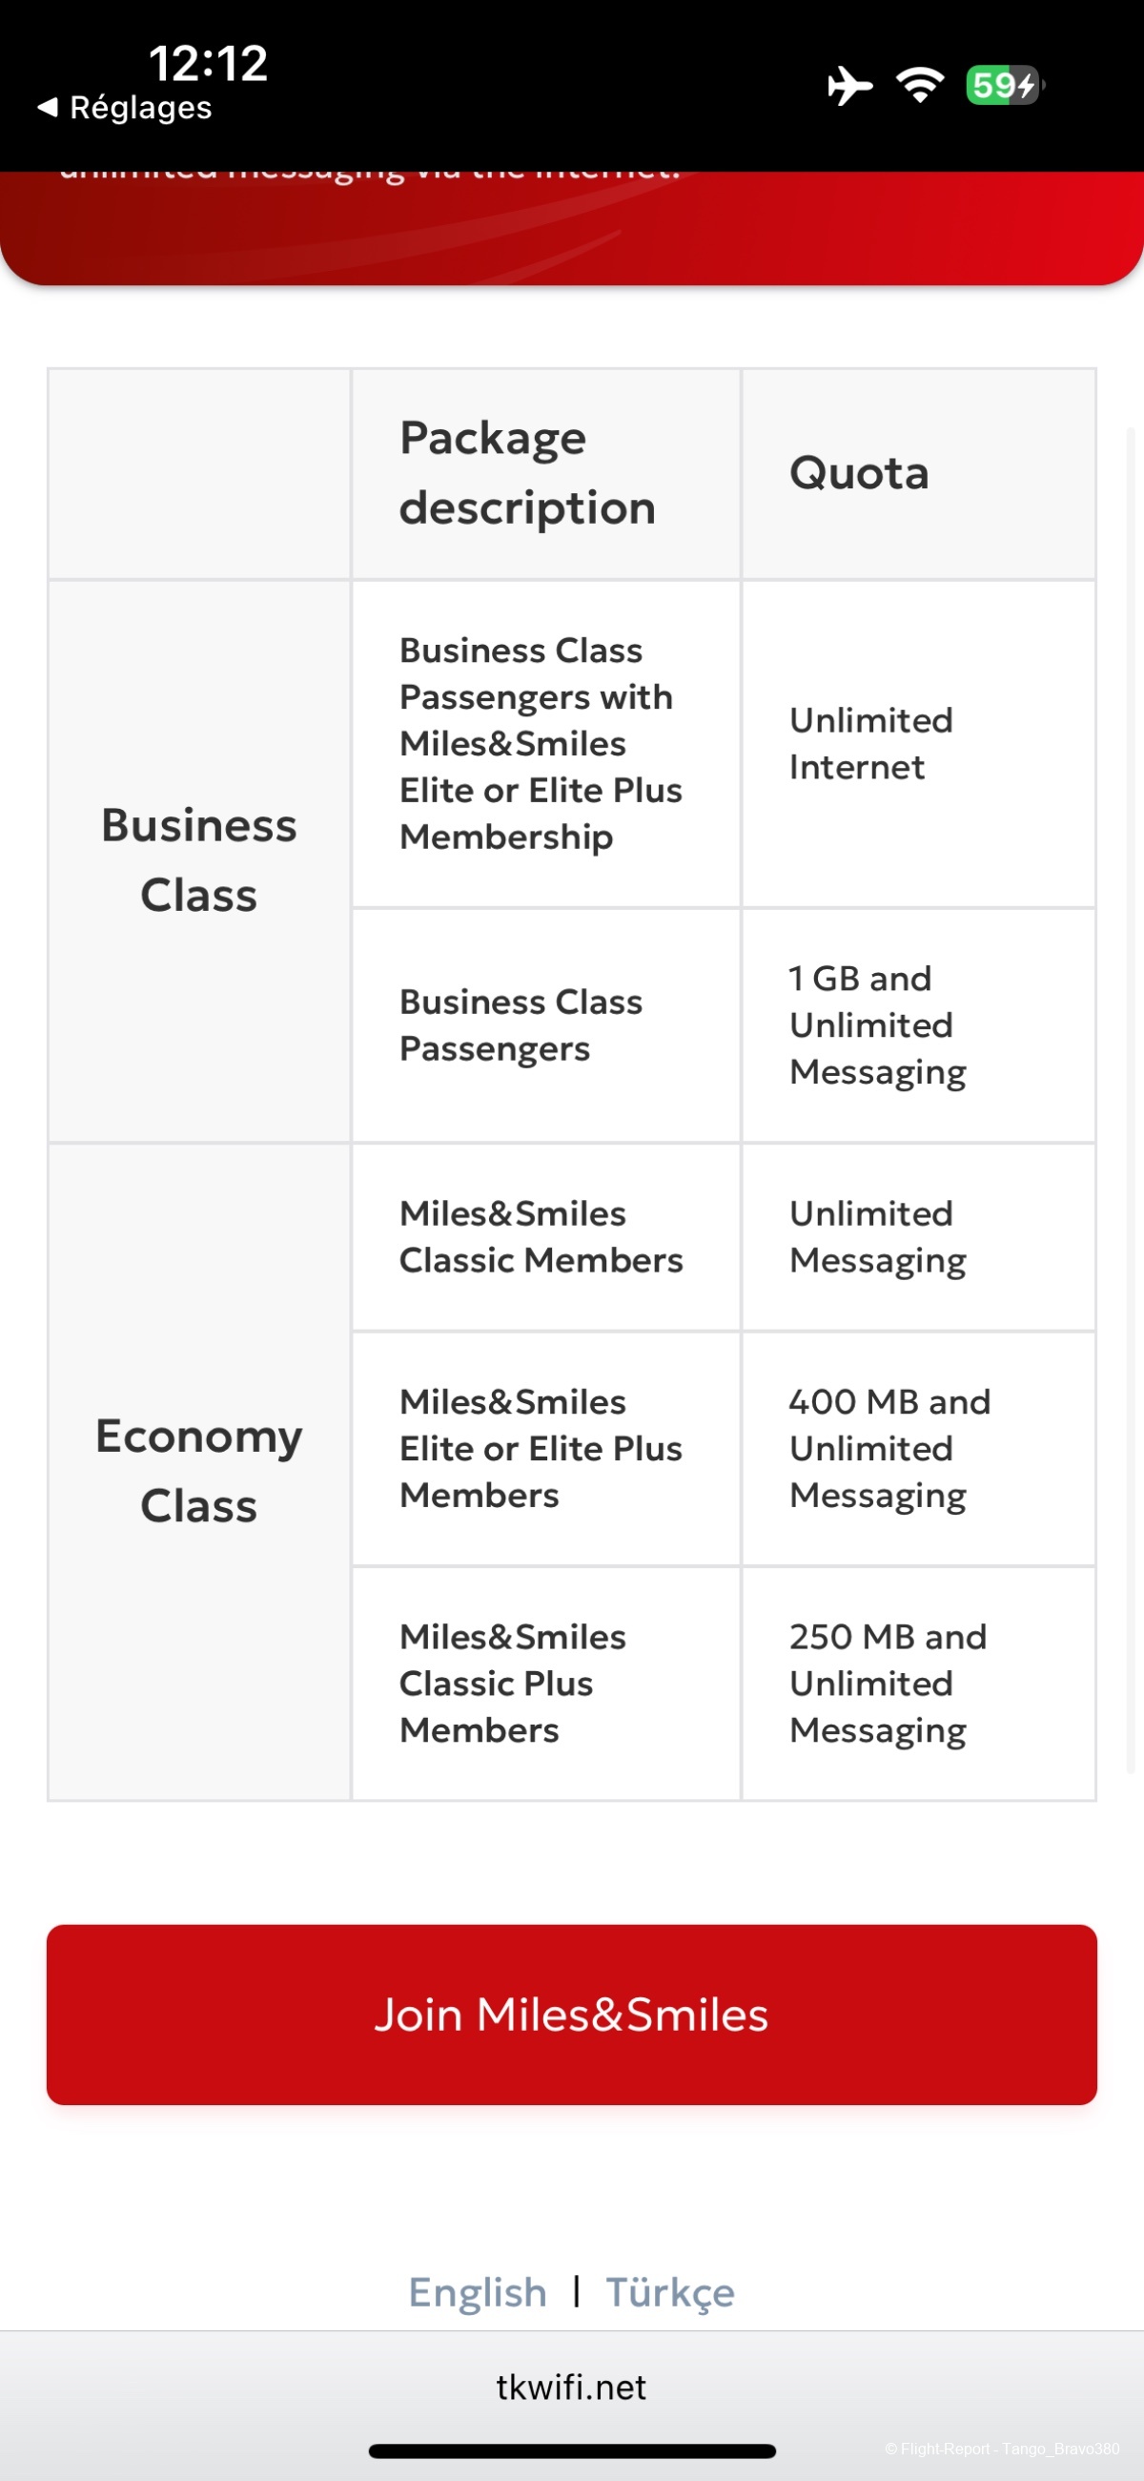Select the Quota column header
1144x2481 pixels.
(x=918, y=474)
